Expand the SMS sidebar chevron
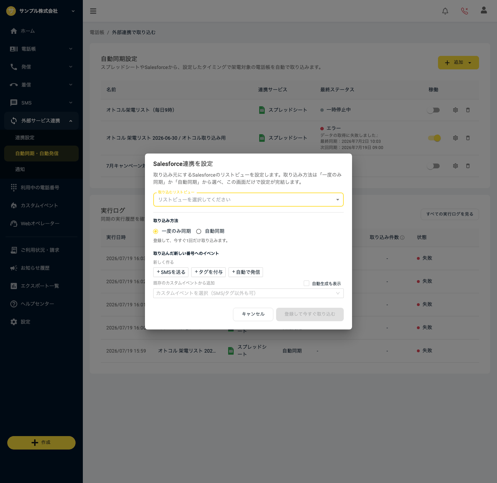497x483 pixels. pos(71,103)
